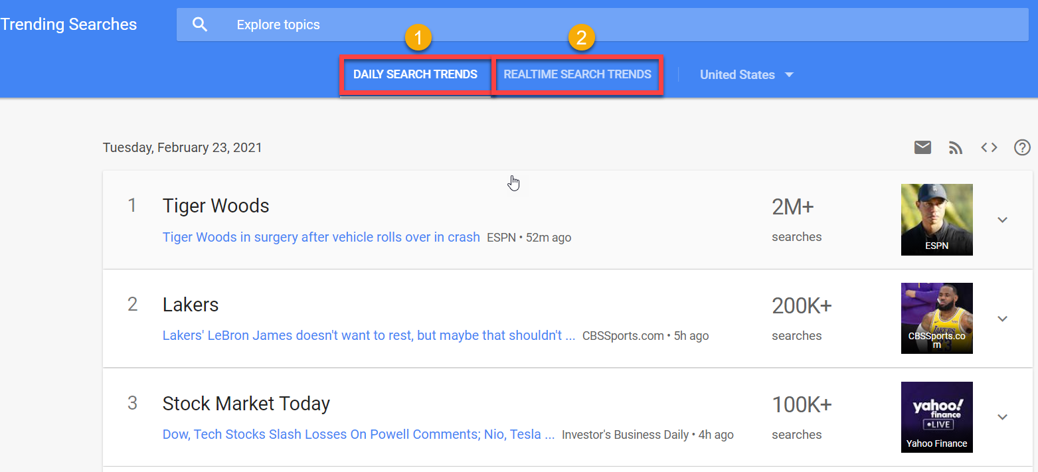Viewport: 1038px width, 472px height.
Task: Expand the Tiger Woods trend row chevron
Action: tap(1003, 220)
